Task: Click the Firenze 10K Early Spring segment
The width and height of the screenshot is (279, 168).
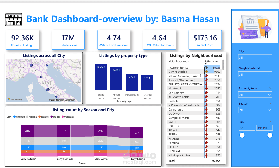Action: tap(137, 148)
